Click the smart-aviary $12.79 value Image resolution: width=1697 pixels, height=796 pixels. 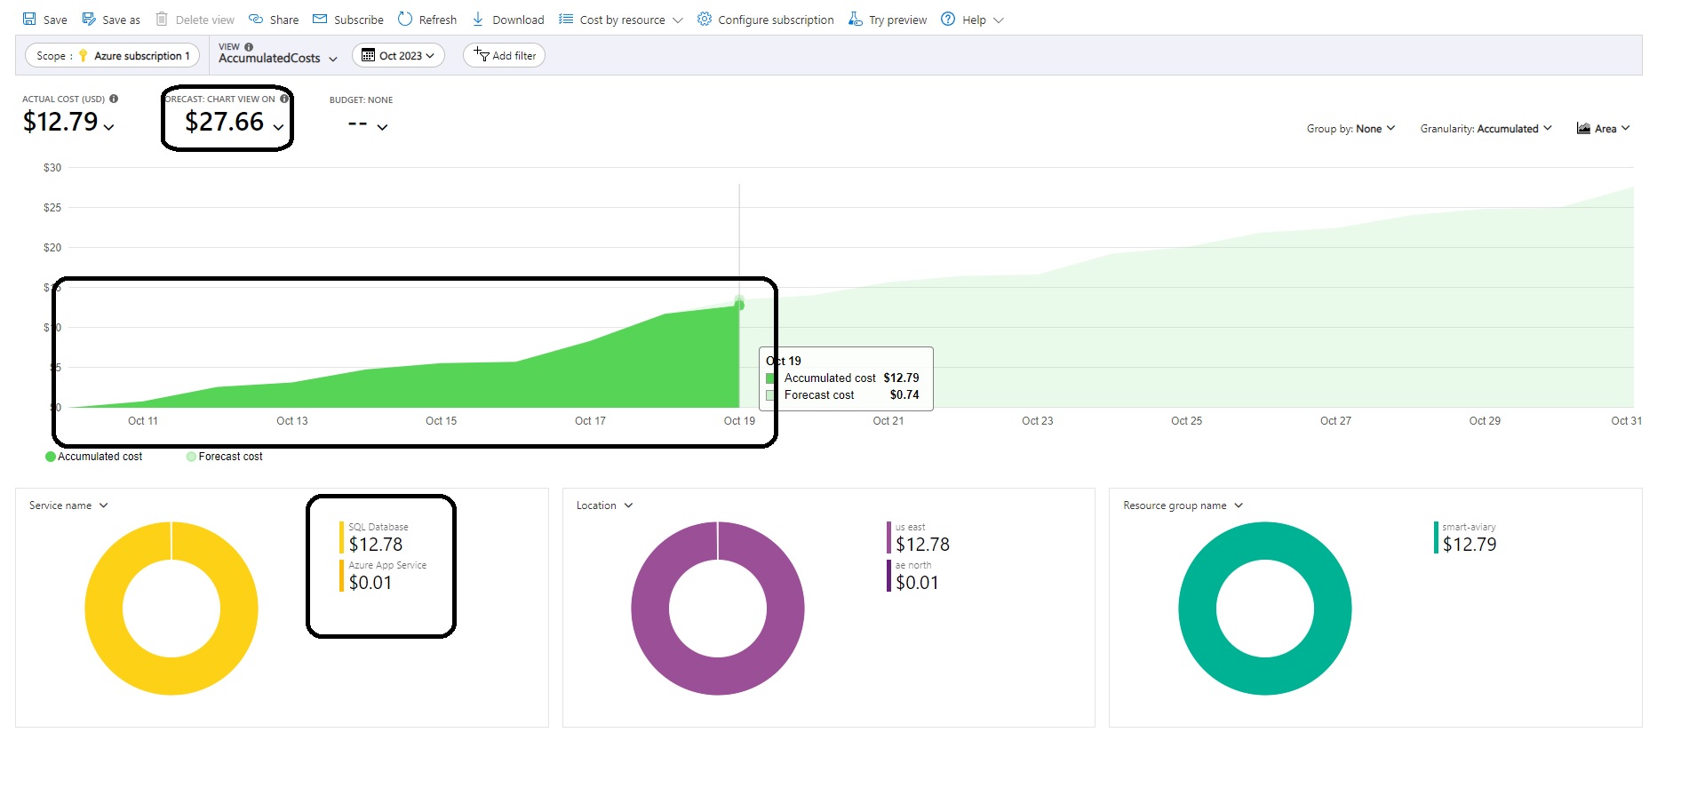(x=1470, y=545)
